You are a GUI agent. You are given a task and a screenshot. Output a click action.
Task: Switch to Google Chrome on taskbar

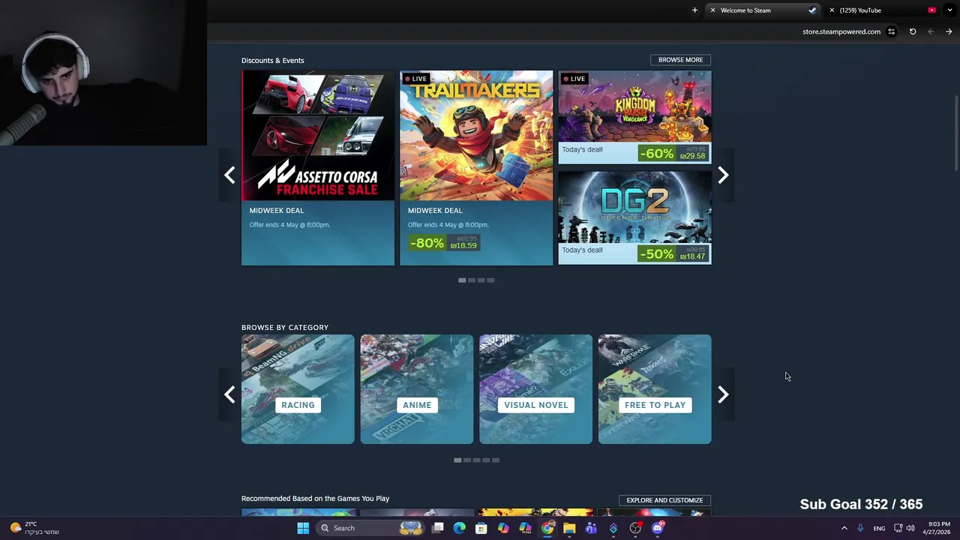(547, 528)
